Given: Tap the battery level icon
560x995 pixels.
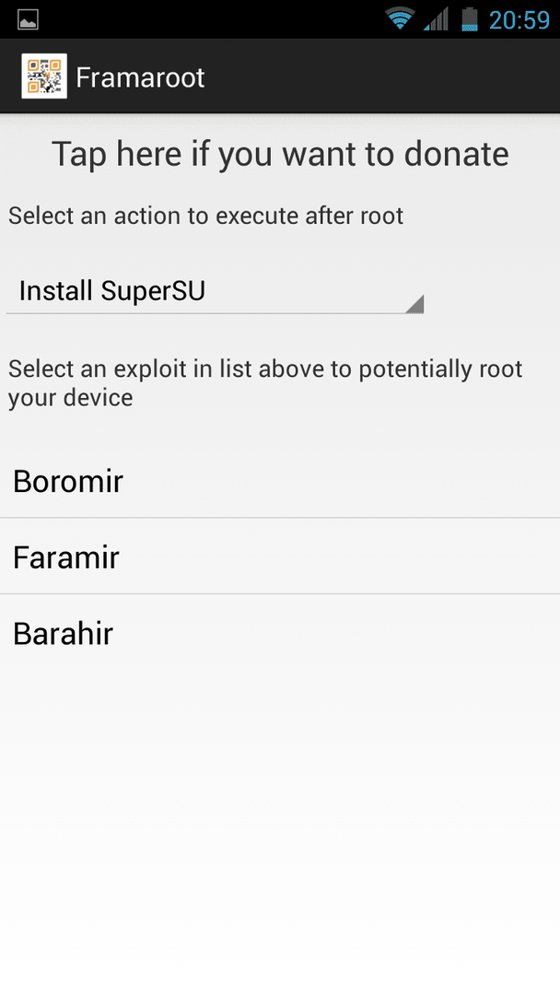Looking at the screenshot, I should pyautogui.click(x=470, y=19).
